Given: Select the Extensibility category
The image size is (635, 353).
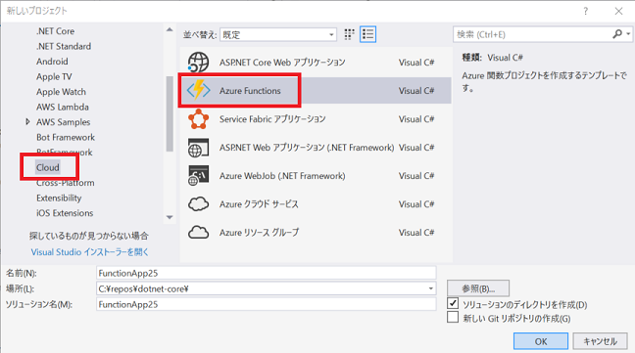Looking at the screenshot, I should pos(59,198).
